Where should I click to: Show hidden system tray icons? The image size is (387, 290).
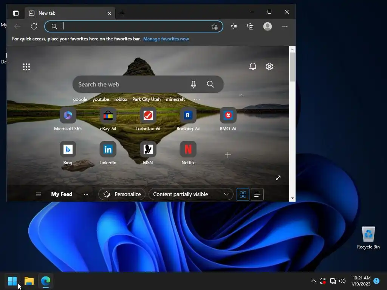tap(313, 281)
